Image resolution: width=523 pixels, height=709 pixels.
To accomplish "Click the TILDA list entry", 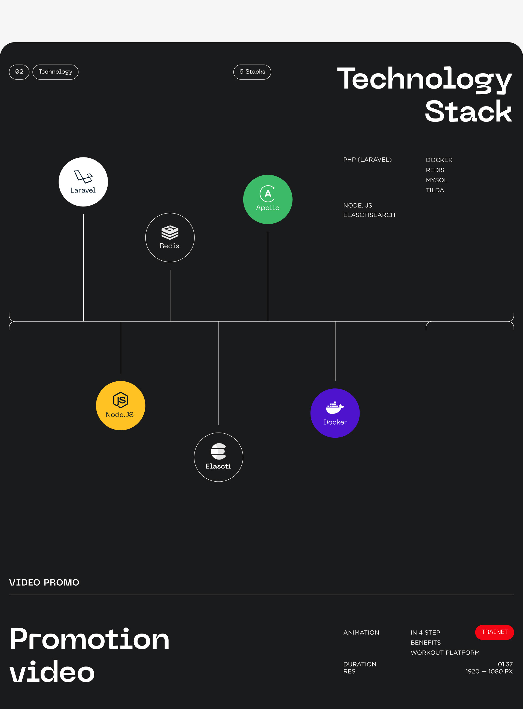I will point(435,190).
